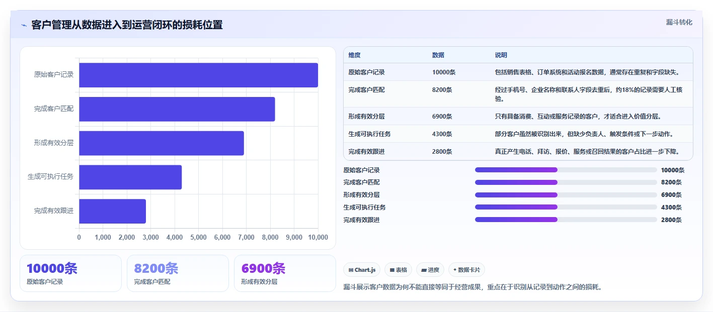Click the 完成有效跟进 progress bar
Screen dimensions: 713x312
click(566, 220)
